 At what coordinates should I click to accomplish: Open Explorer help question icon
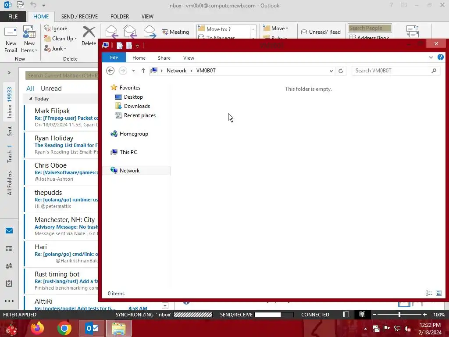click(440, 57)
